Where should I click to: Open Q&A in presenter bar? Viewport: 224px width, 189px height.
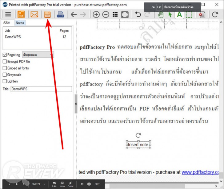click(54, 184)
